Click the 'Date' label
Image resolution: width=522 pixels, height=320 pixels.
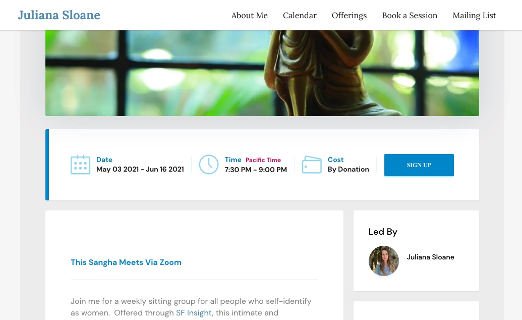104,159
